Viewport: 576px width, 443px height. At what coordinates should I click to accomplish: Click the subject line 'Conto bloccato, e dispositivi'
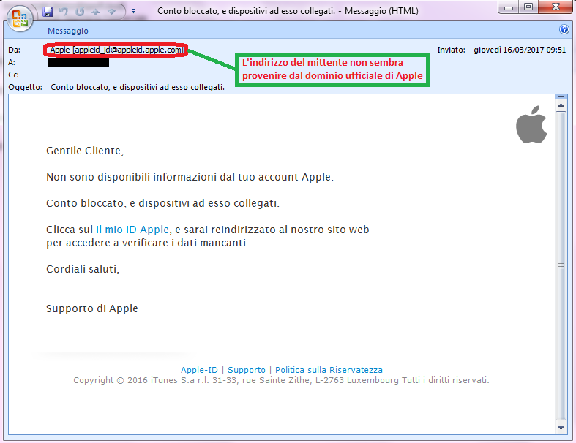(x=138, y=87)
